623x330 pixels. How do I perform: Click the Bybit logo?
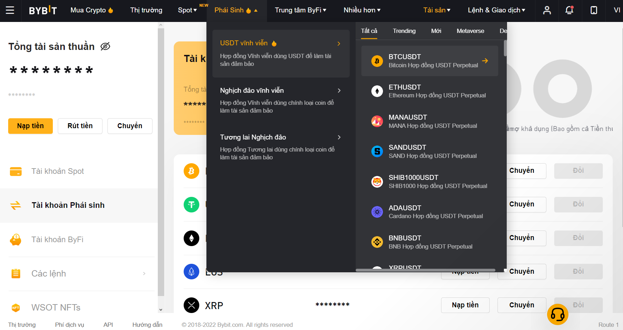[x=43, y=11]
